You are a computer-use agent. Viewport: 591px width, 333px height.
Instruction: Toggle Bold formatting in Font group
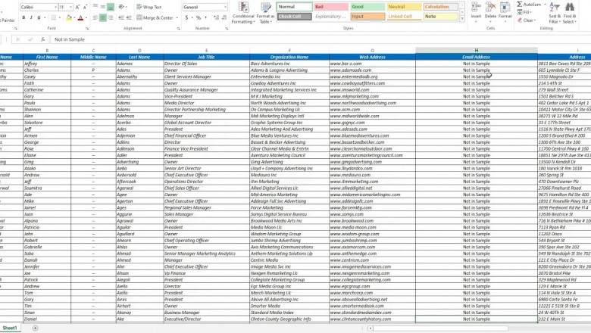[23, 17]
